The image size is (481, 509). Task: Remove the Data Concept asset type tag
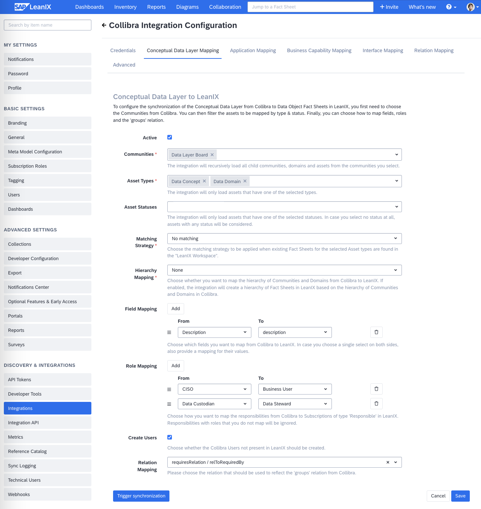pos(204,181)
